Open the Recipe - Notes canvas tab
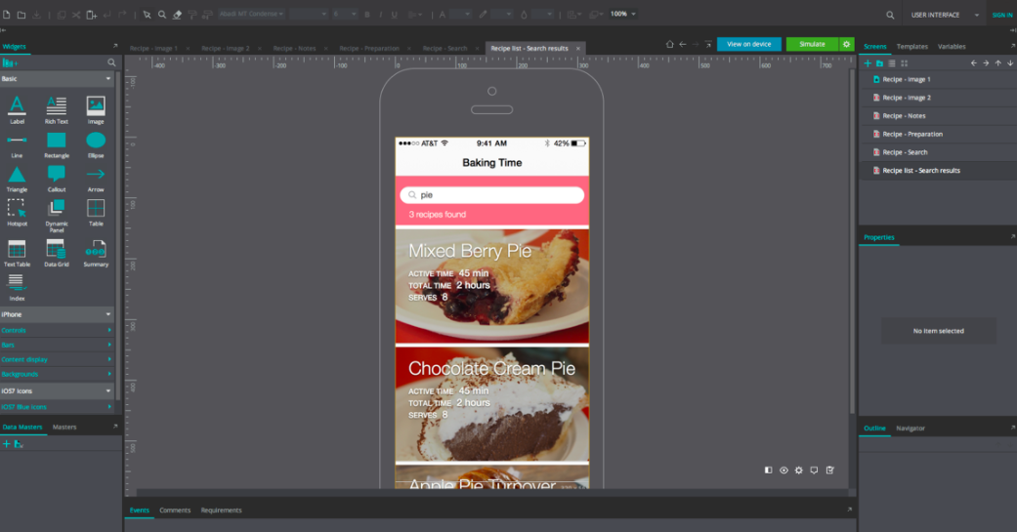 tap(294, 48)
